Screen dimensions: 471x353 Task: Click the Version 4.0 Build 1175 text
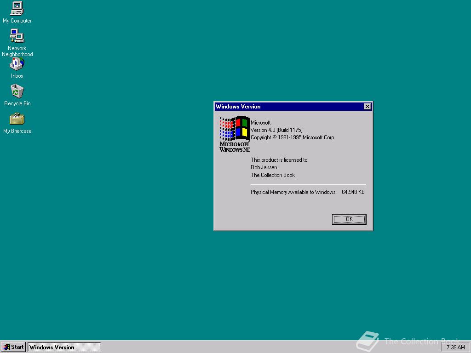[x=276, y=130]
